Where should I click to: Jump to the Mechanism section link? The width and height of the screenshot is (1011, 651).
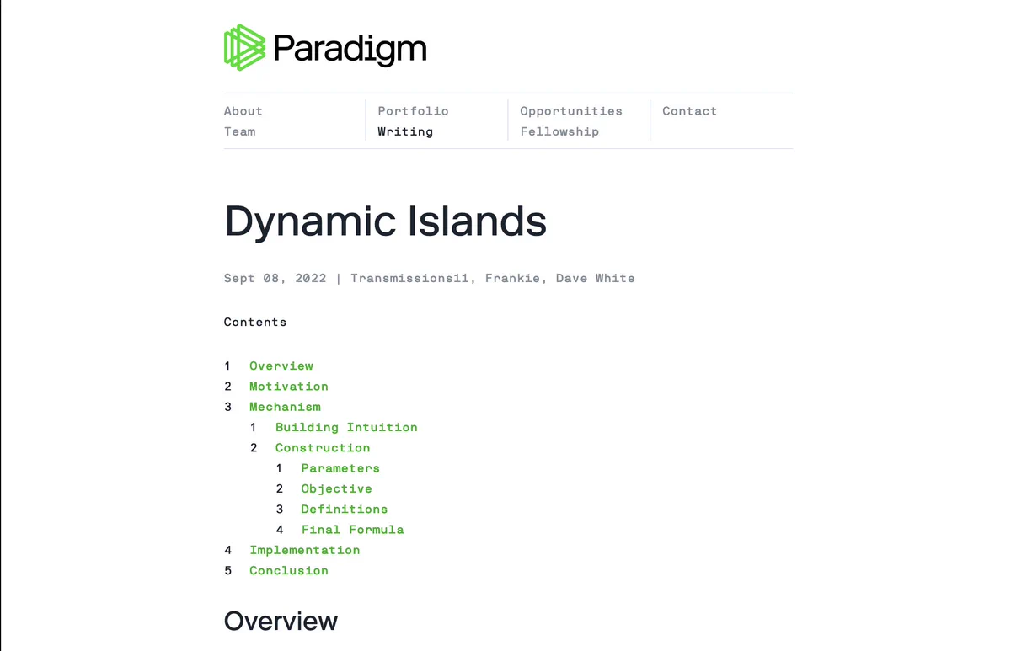pos(285,407)
